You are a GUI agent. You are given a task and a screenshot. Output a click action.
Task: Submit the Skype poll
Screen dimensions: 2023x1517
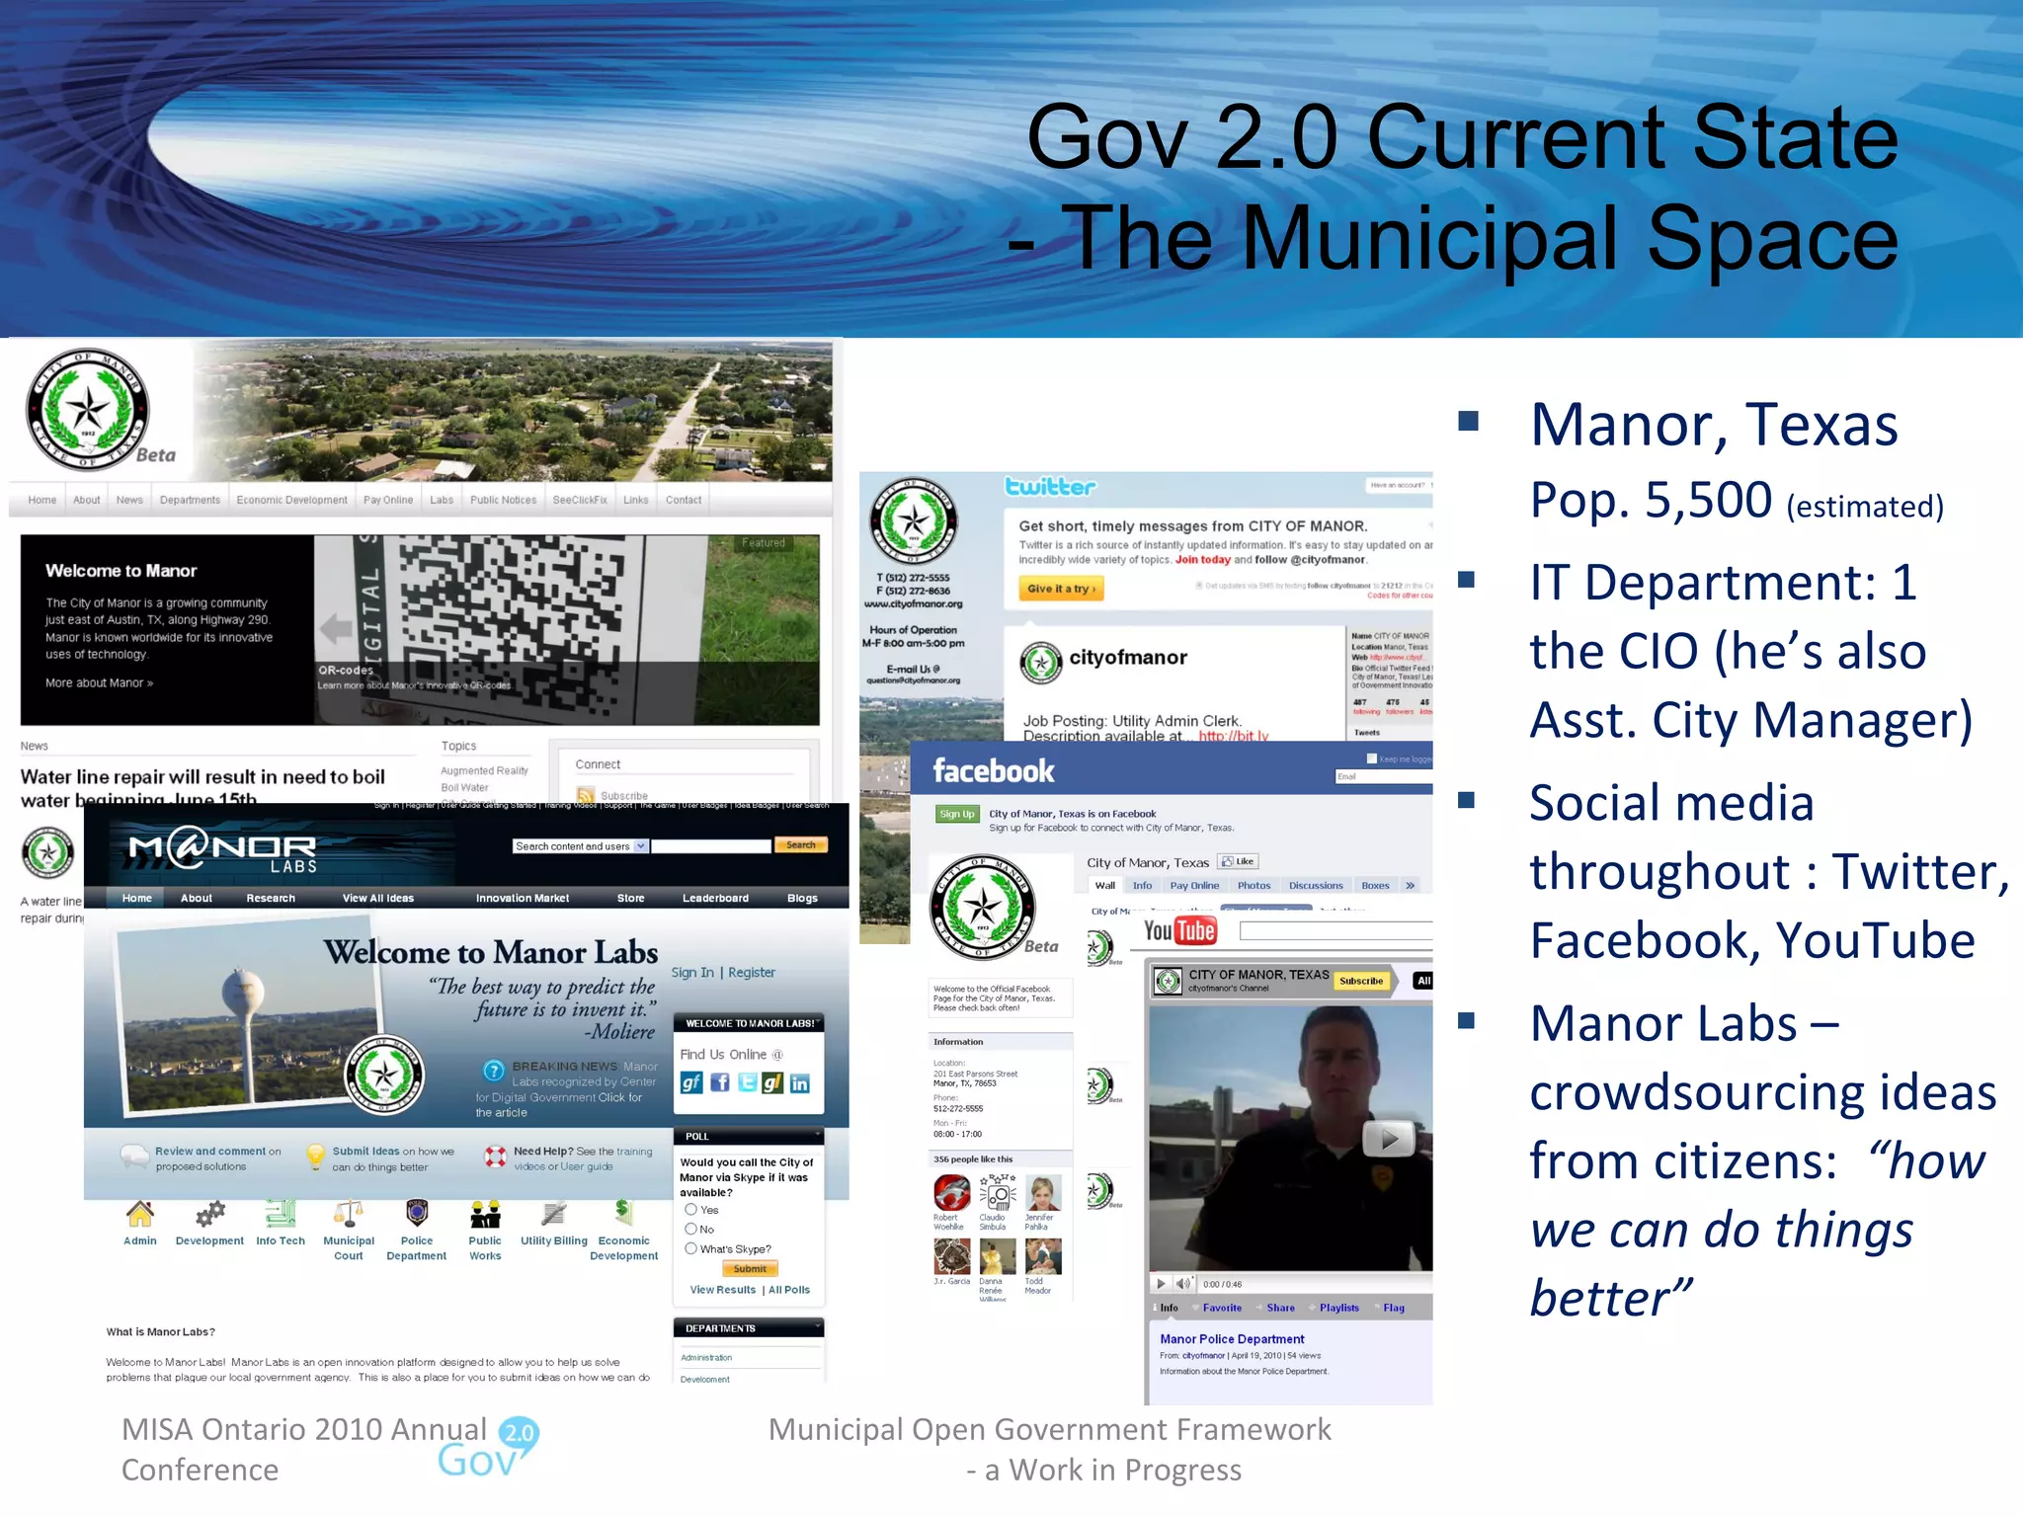coord(750,1269)
